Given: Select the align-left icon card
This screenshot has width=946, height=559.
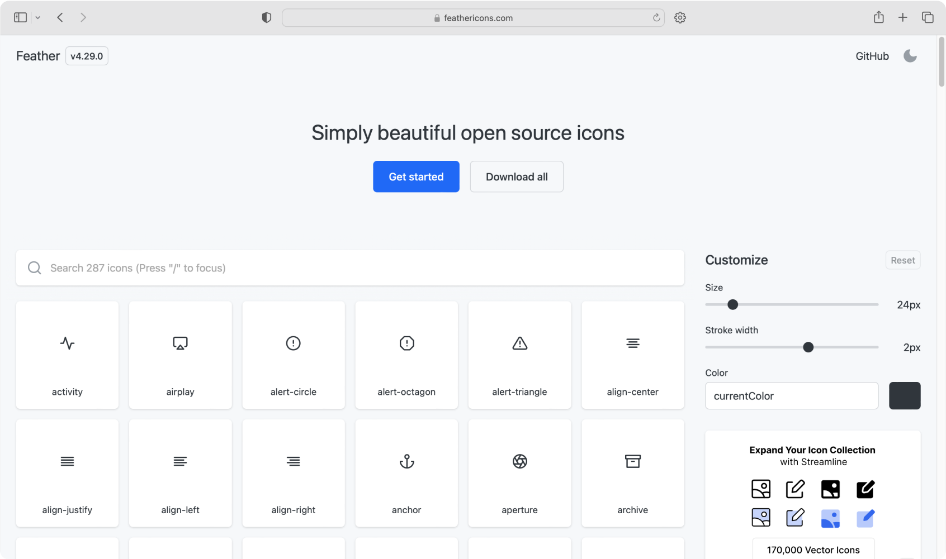Looking at the screenshot, I should click(180, 473).
